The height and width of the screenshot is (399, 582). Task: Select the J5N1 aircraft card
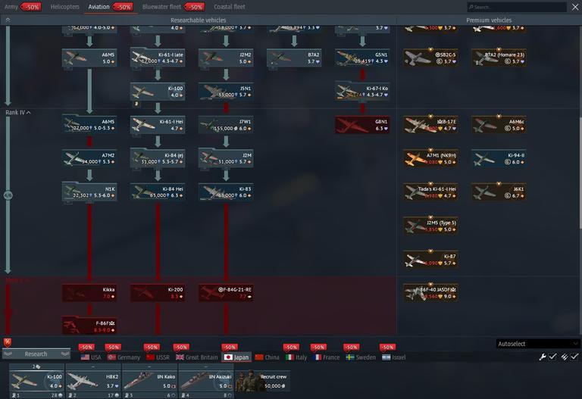coord(226,92)
